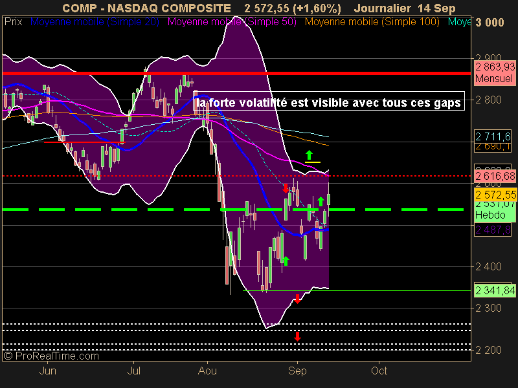The width and height of the screenshot is (518, 388).
Task: Click the 'Jul' month label on time axis
Action: 134,371
